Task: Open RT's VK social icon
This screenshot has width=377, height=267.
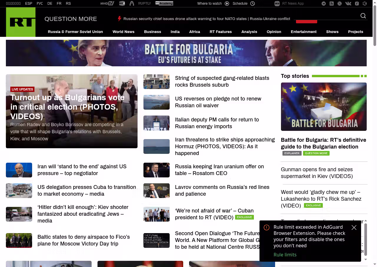Action: point(348,4)
